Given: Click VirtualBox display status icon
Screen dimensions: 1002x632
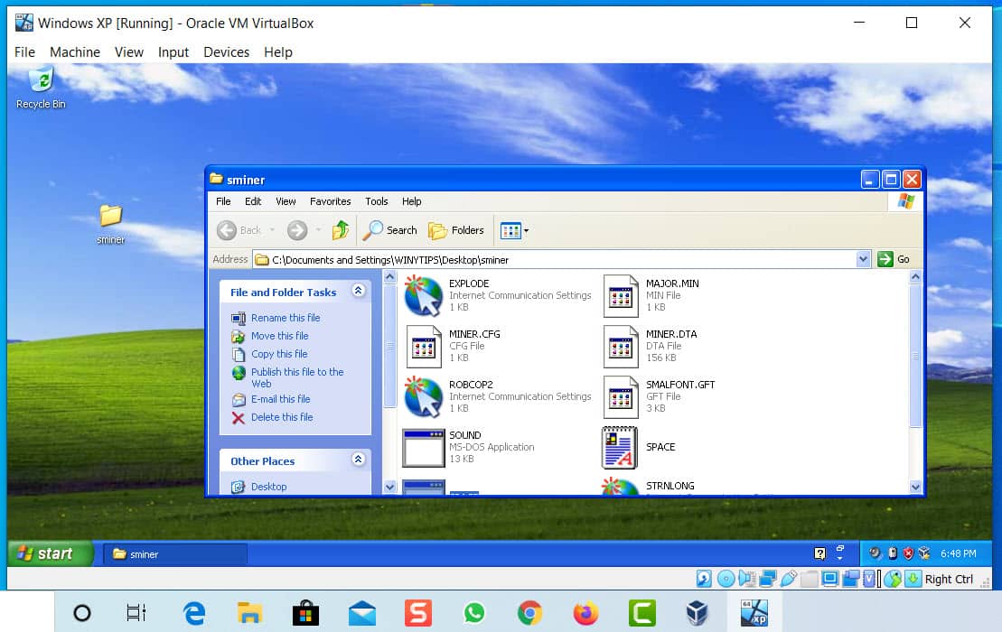Looking at the screenshot, I should [829, 579].
